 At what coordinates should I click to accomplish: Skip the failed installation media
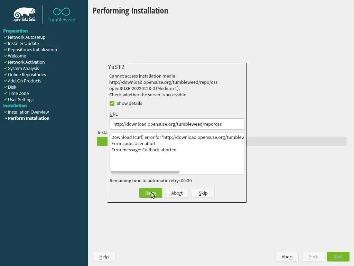(203, 193)
